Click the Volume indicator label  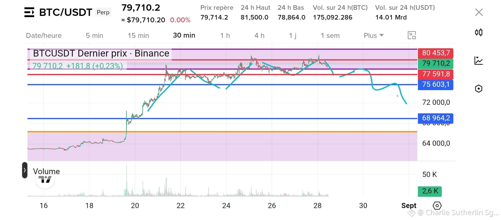coord(46,171)
